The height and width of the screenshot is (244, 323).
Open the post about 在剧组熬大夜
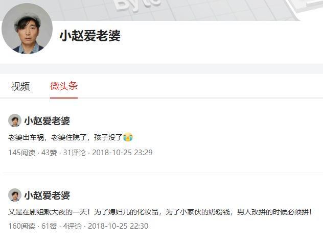[160, 212]
